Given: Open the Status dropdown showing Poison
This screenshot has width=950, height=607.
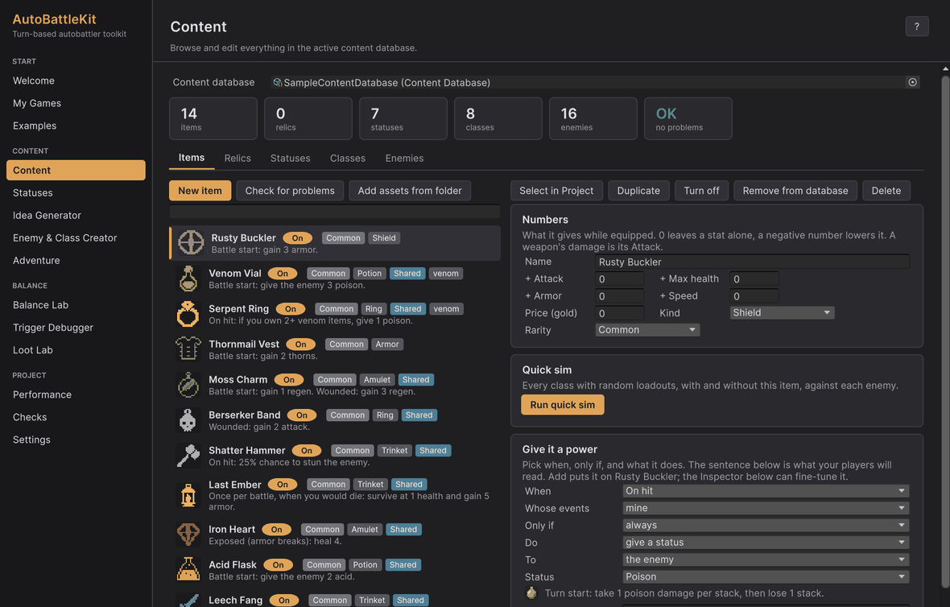Looking at the screenshot, I should (x=765, y=576).
